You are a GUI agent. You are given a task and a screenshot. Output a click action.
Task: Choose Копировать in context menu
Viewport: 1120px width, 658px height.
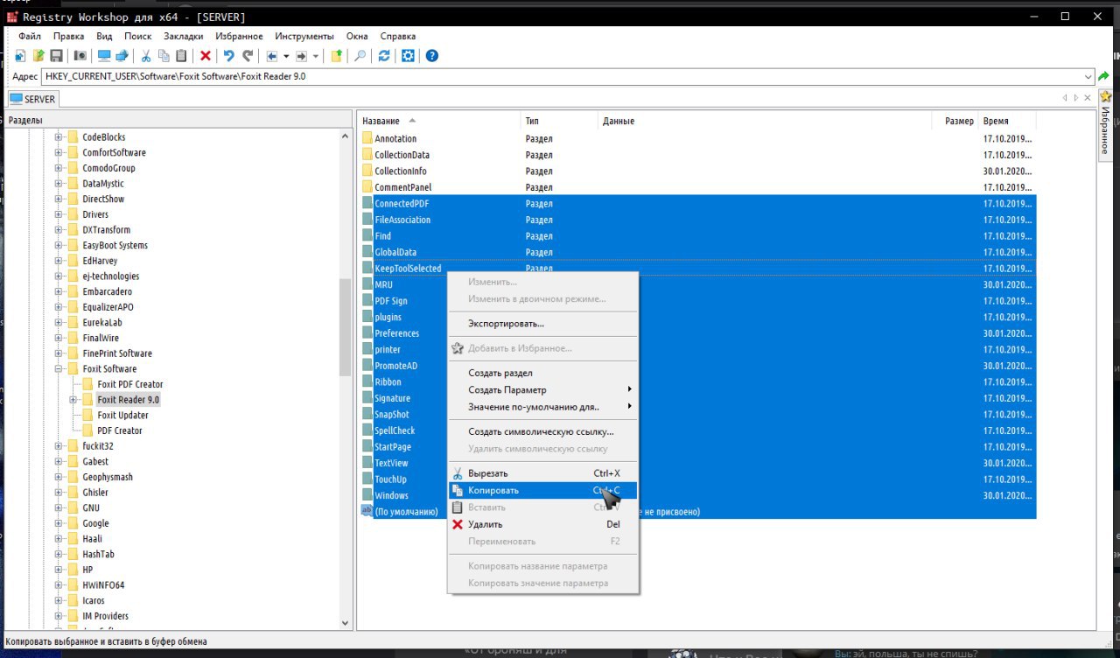tap(542, 490)
